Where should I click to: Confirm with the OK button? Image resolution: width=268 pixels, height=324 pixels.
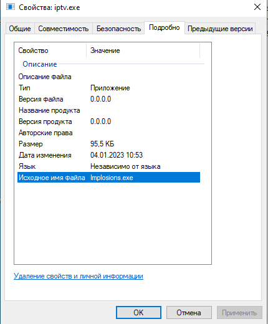[x=138, y=312]
